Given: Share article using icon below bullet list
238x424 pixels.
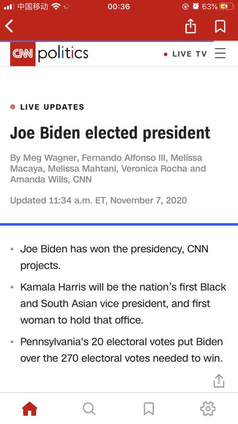Looking at the screenshot, I should click(x=218, y=381).
